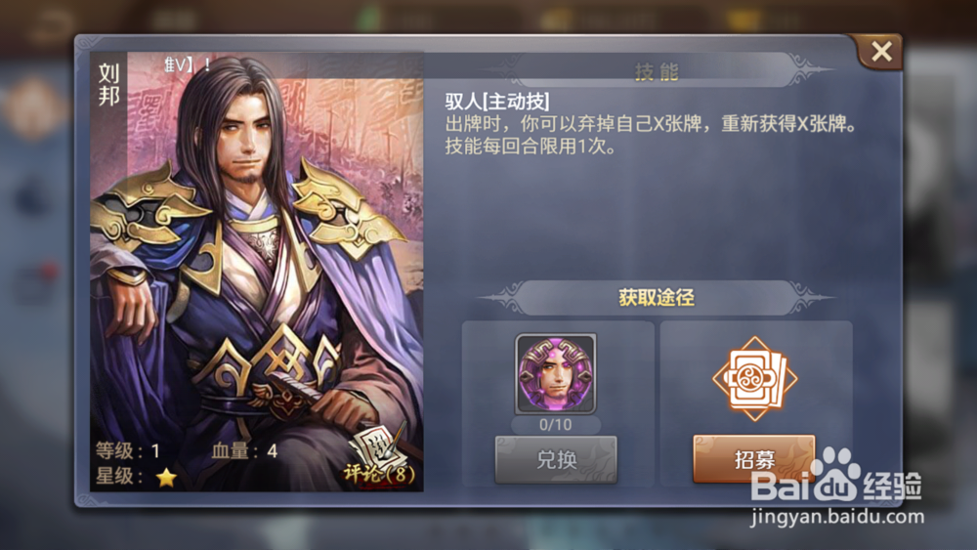Image resolution: width=977 pixels, height=550 pixels.
Task: Tap the 招募 recruit button
Action: [x=754, y=460]
